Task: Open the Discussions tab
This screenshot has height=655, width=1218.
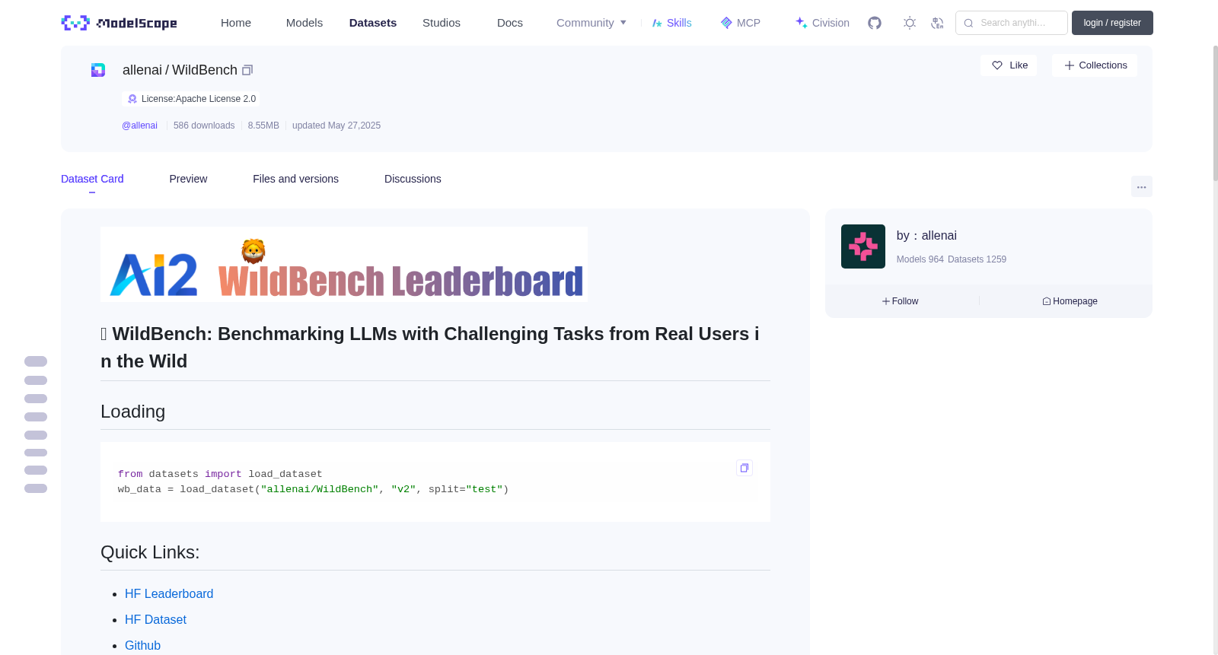Action: coord(413,179)
